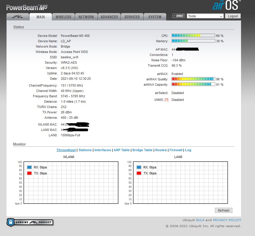Screen dimensions: 255x236
Task: Click the frequency band 5745 - 5785 MHz
Action: coord(73,96)
